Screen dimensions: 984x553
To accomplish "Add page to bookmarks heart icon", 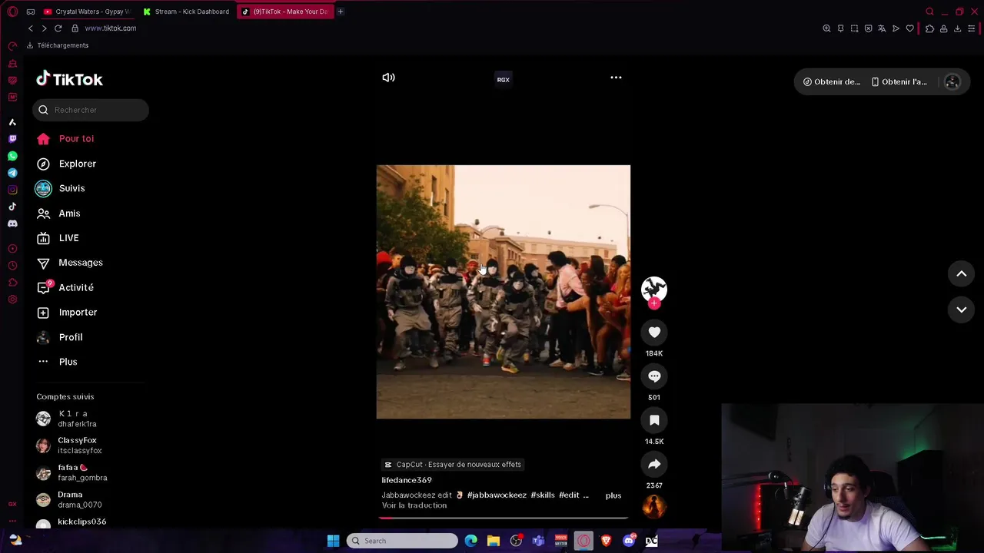I will [x=909, y=28].
